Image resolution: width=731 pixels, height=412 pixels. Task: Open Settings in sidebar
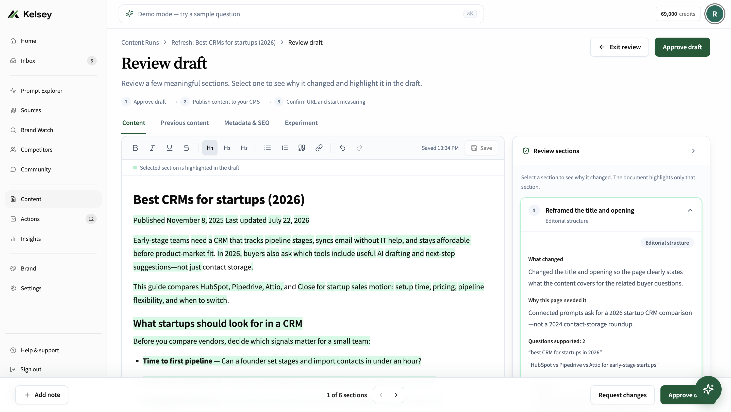click(x=53, y=288)
